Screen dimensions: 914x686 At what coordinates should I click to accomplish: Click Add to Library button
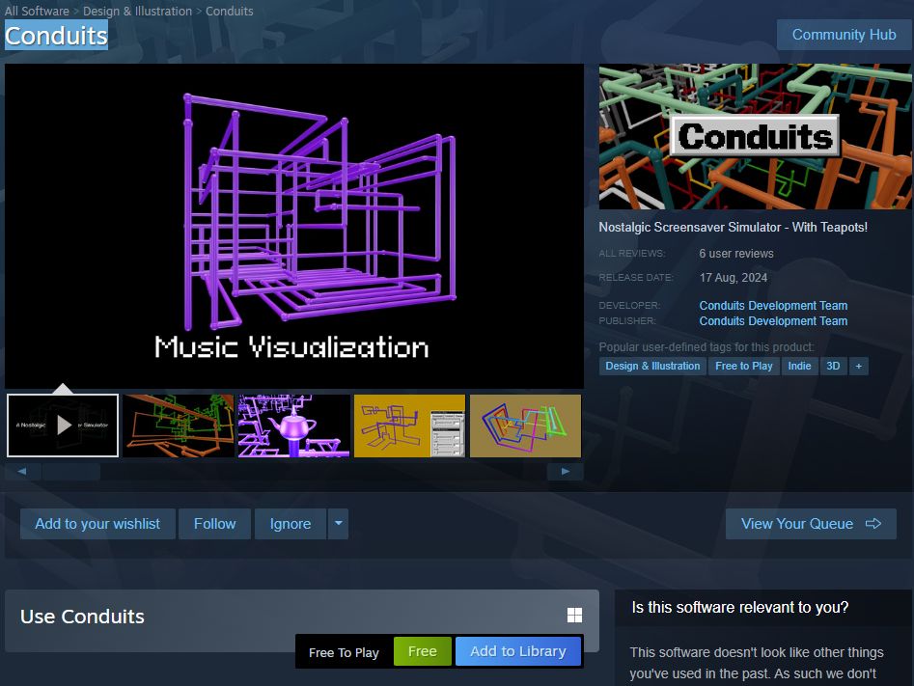point(517,651)
